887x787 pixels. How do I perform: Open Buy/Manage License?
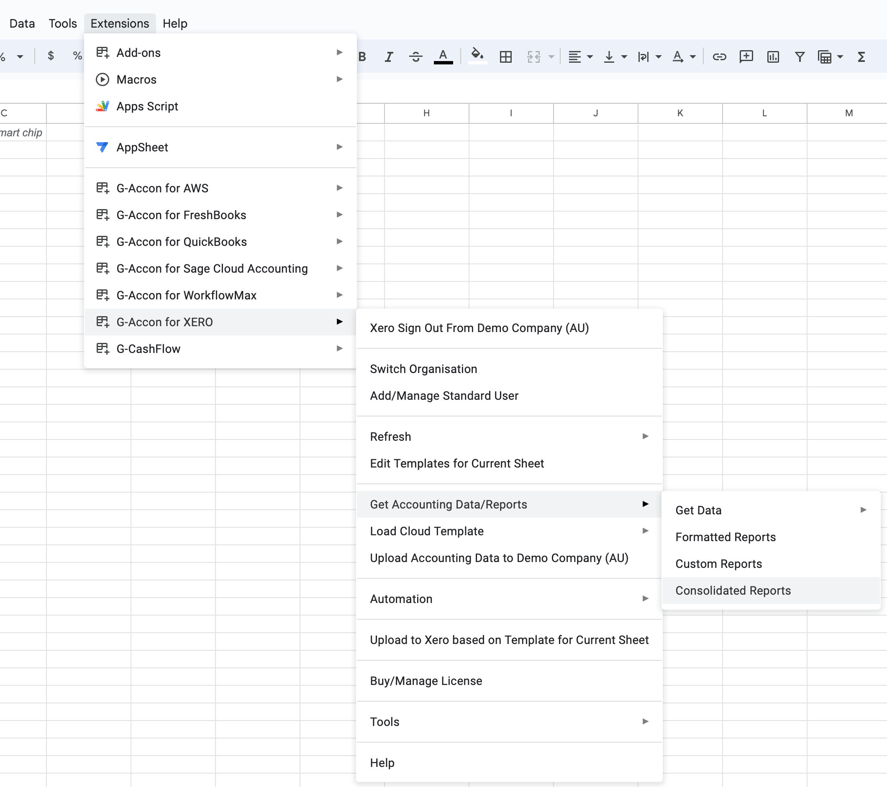pos(510,681)
